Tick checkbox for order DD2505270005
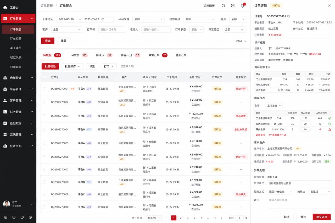This screenshot has height=223, width=335. [44, 143]
